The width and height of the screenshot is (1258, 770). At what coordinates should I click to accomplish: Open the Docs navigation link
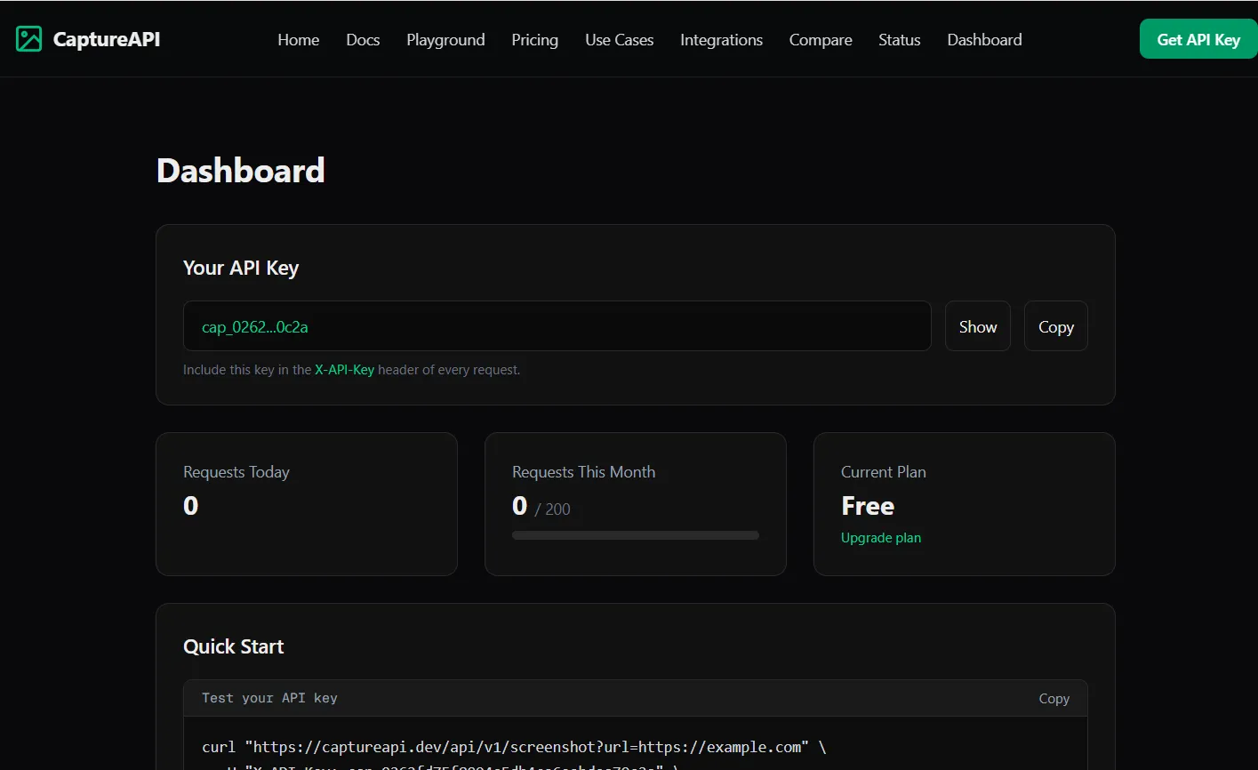click(363, 40)
